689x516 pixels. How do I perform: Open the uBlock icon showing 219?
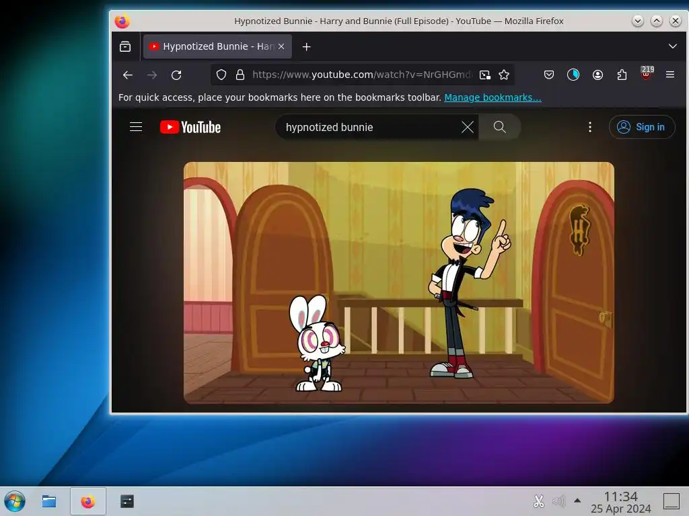pyautogui.click(x=647, y=73)
